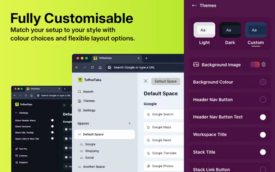The image size is (275, 172).
Task: Click drag handle beside Another Space
Action: [x=79, y=167]
